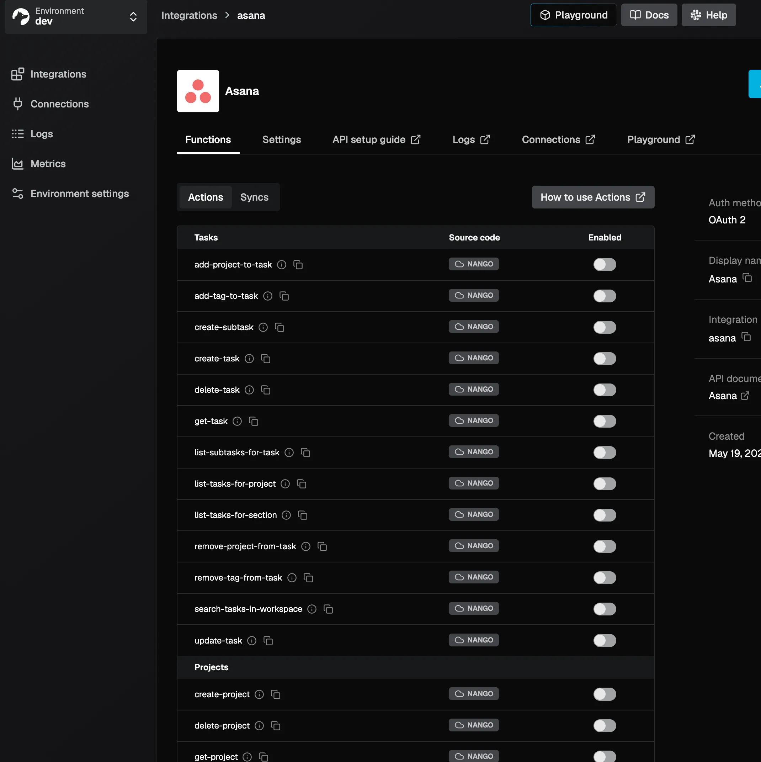The height and width of the screenshot is (762, 761).
Task: Click the Playground button in header
Action: 573,15
